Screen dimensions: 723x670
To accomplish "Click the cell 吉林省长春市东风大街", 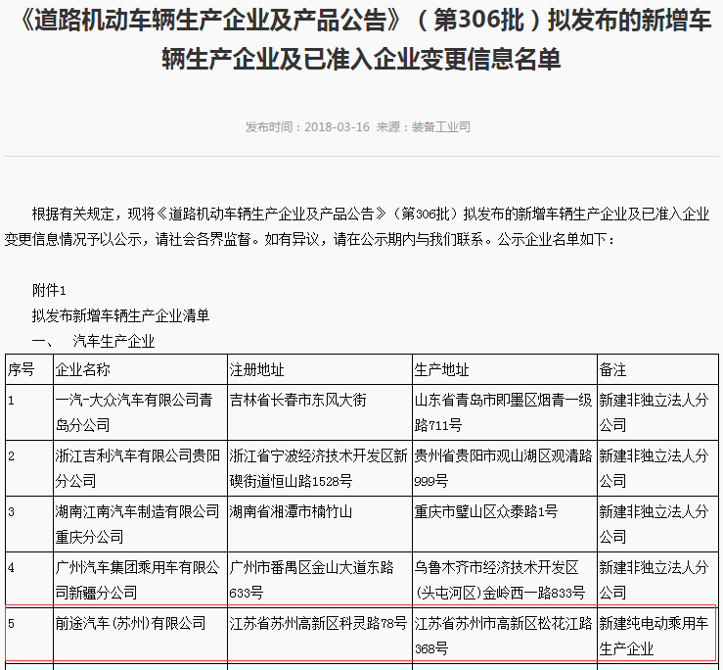I will tap(320, 412).
